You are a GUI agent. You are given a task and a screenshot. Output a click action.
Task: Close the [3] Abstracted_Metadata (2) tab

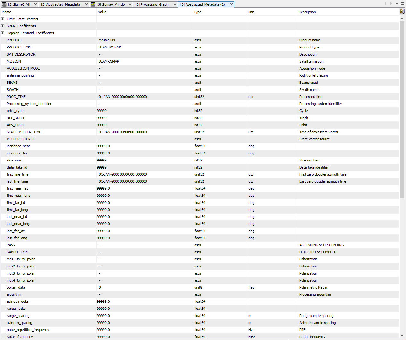click(231, 4)
